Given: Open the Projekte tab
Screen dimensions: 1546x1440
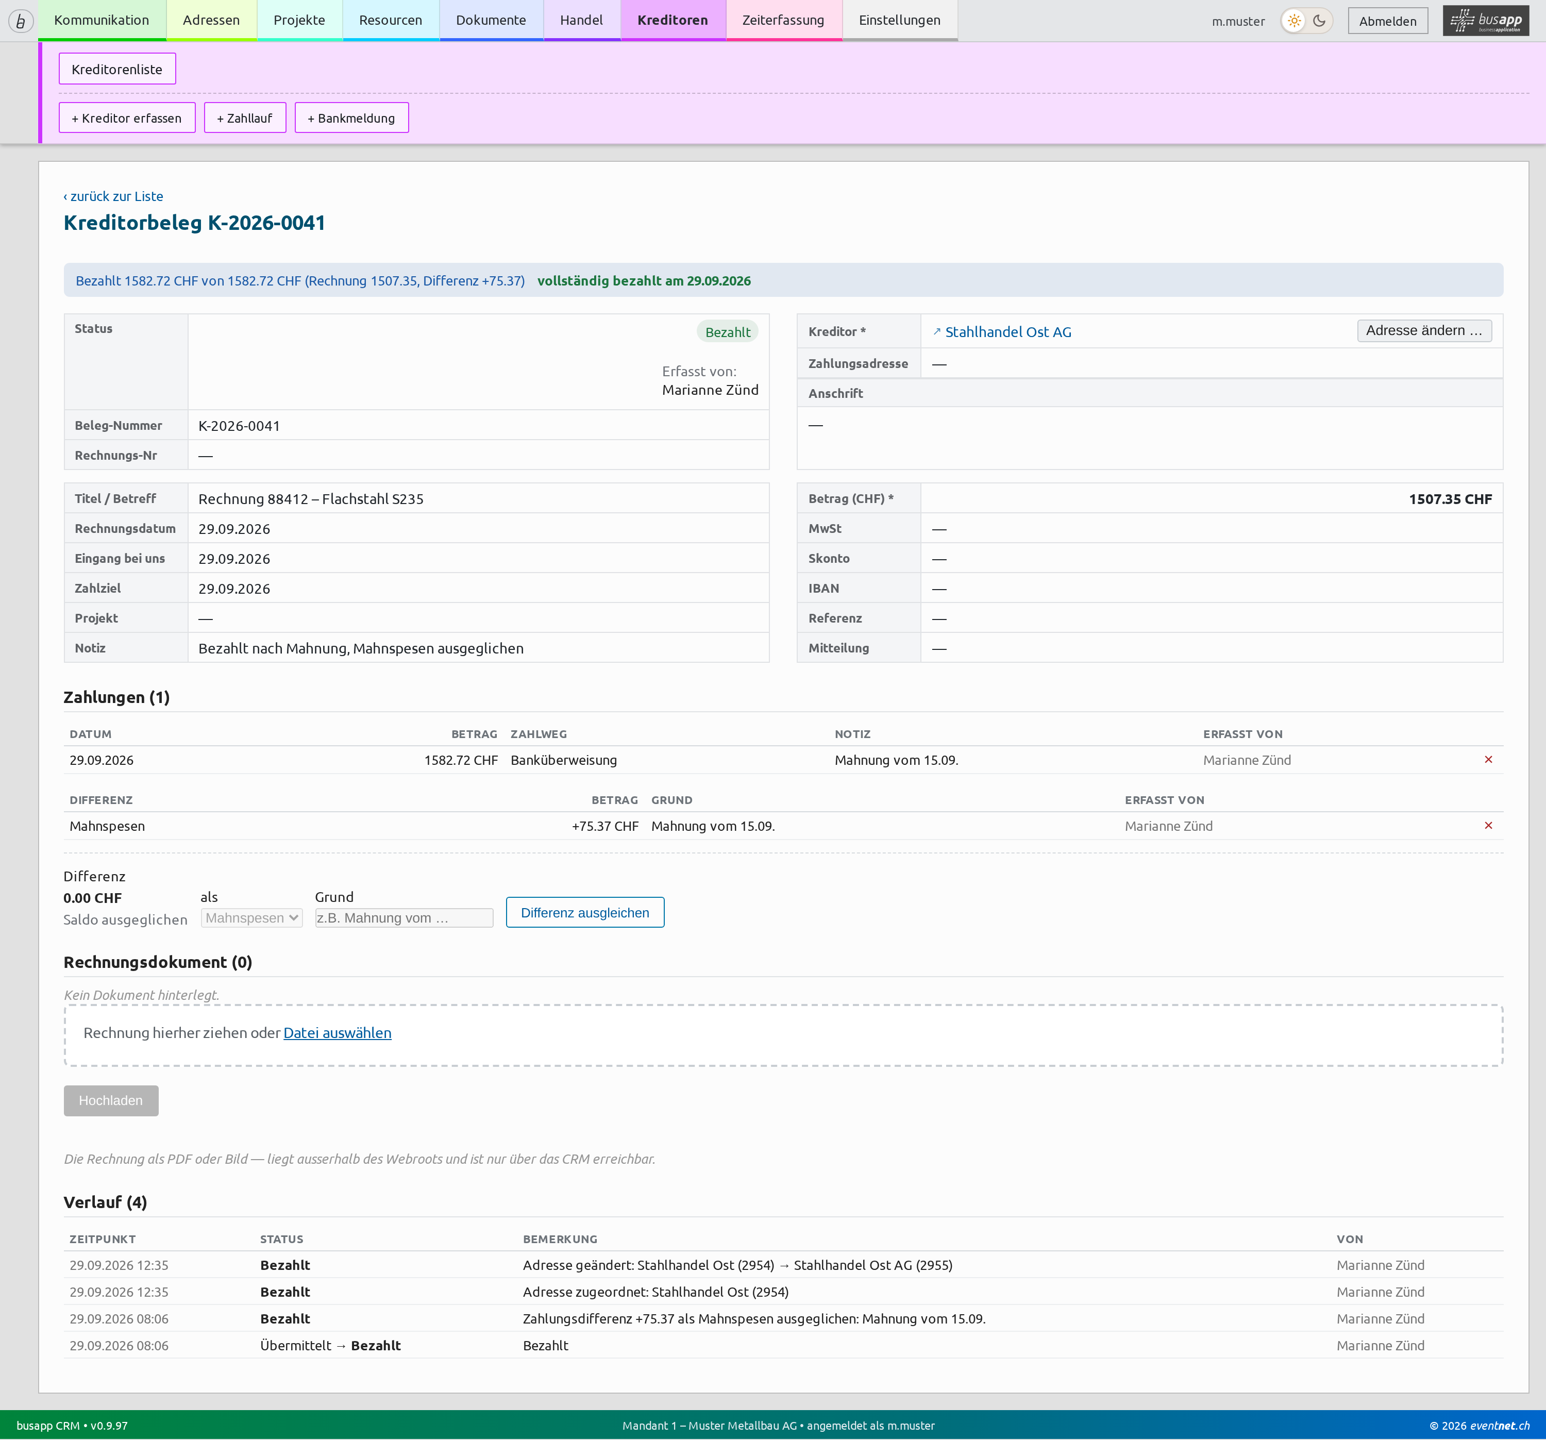Looking at the screenshot, I should [x=299, y=20].
